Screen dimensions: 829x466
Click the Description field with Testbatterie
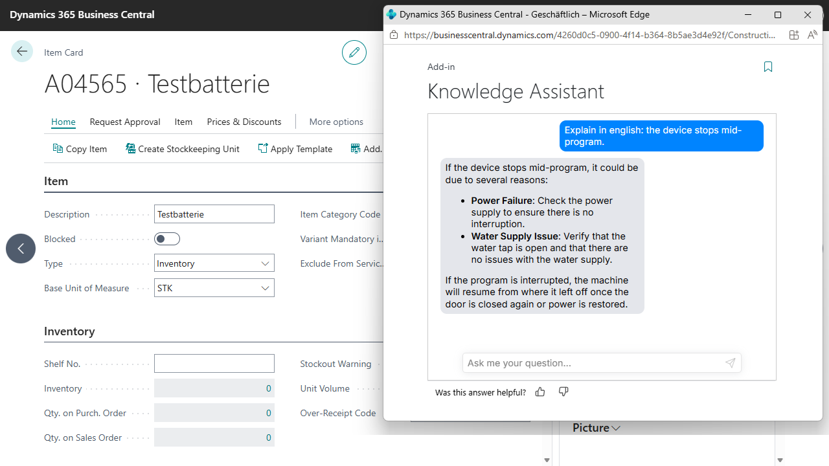214,214
